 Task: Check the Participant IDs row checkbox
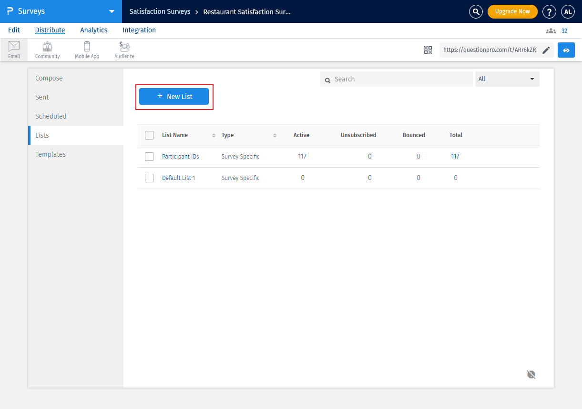click(x=149, y=157)
